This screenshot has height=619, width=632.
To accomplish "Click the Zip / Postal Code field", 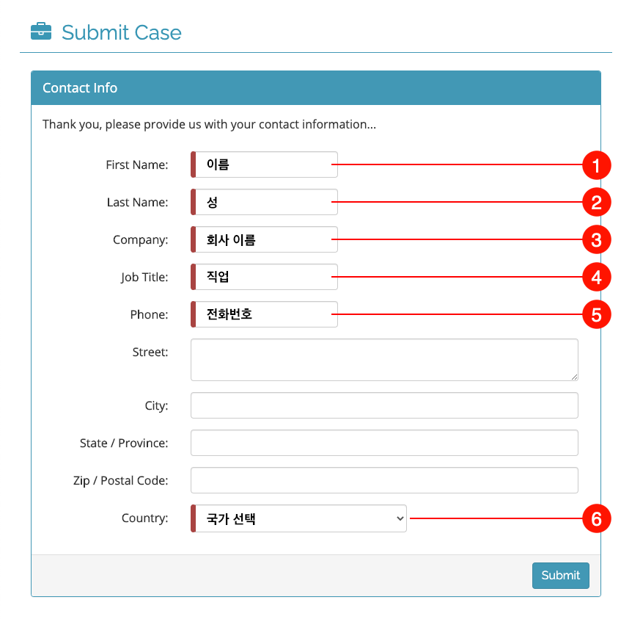I will tap(384, 480).
